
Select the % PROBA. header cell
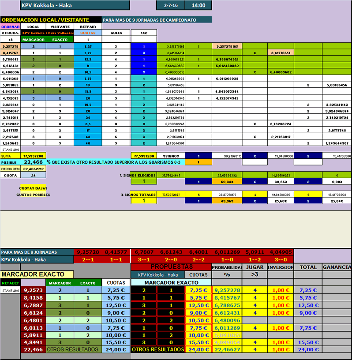coord(10,33)
